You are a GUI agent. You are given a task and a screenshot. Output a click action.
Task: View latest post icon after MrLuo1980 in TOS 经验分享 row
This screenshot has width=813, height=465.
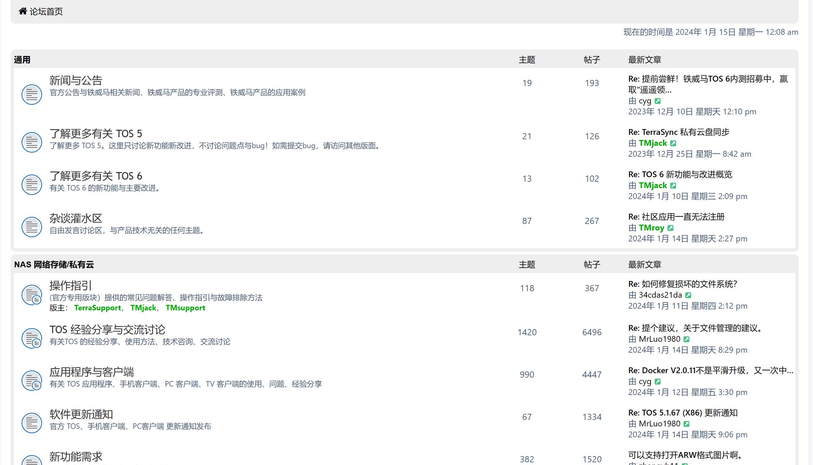pos(686,339)
